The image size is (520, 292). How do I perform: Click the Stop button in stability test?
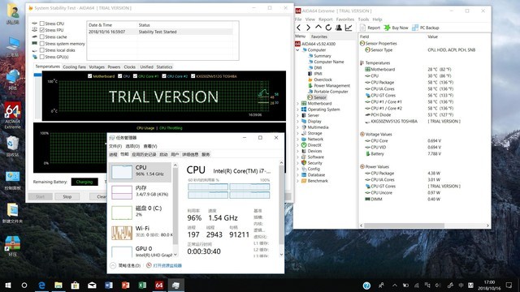tap(67, 196)
